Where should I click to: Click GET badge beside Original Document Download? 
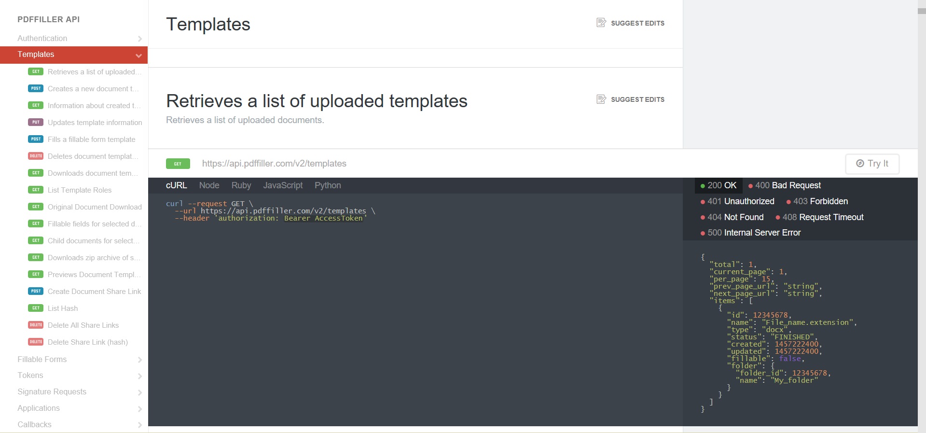click(x=36, y=207)
